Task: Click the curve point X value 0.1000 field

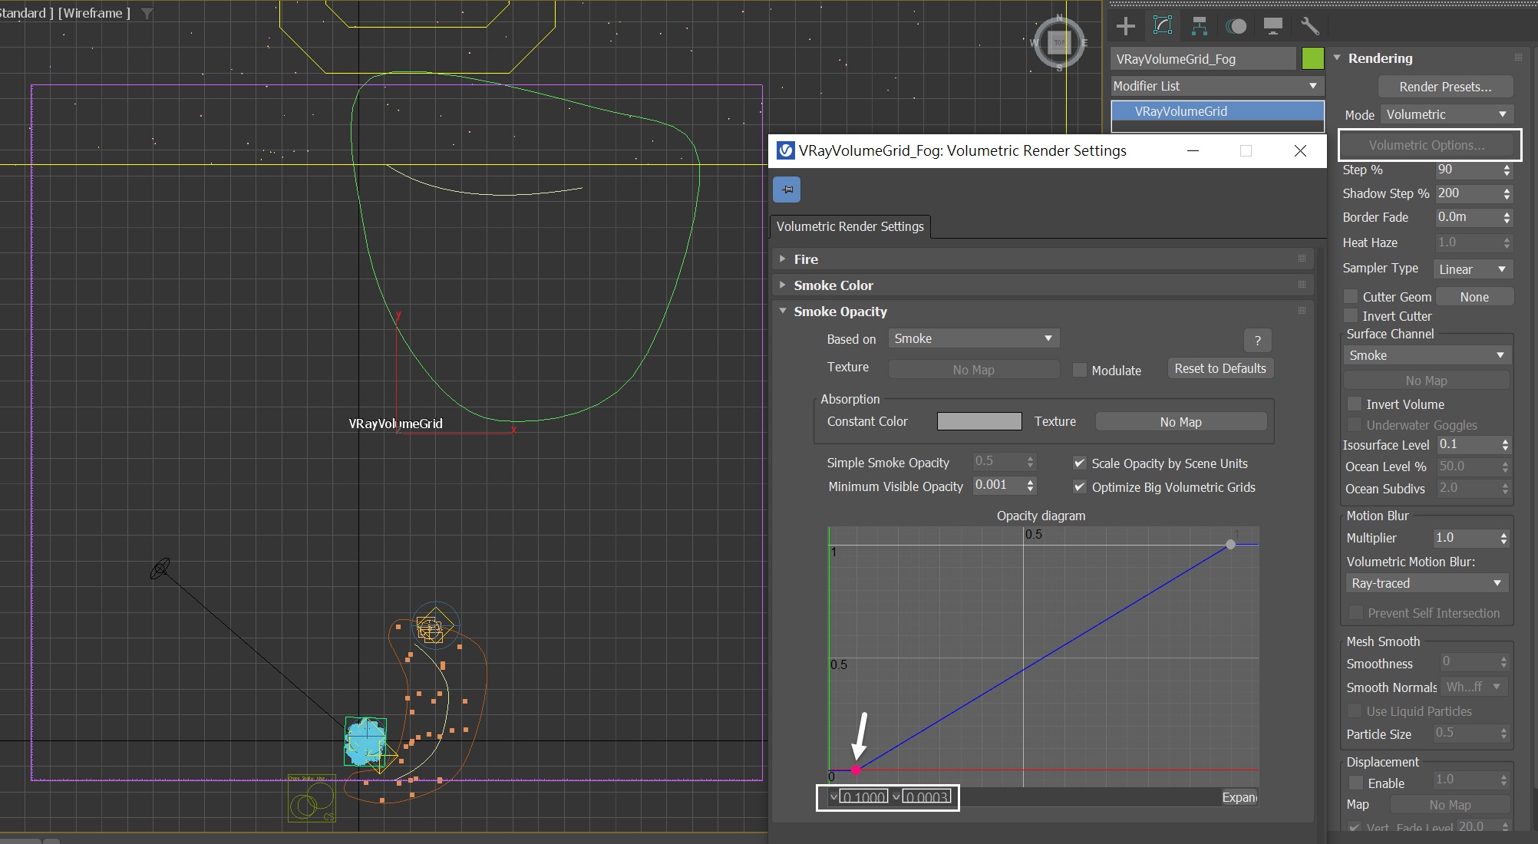Action: coord(863,797)
